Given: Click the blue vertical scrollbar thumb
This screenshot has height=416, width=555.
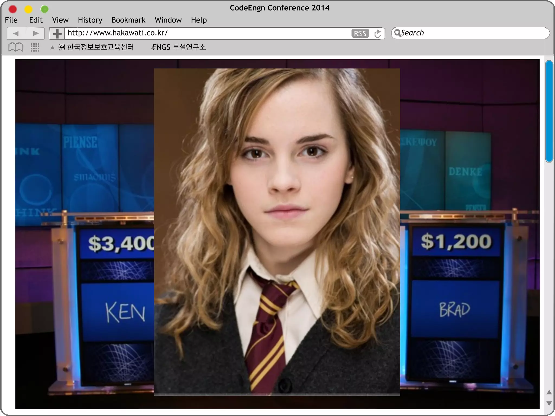Looking at the screenshot, I should coord(549,111).
